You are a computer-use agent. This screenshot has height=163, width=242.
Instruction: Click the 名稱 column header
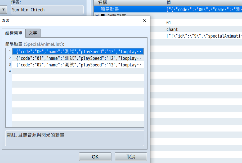[x=128, y=3]
